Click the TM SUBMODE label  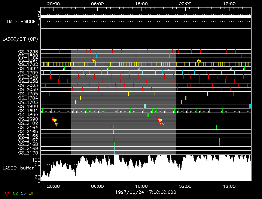pyautogui.click(x=21, y=22)
